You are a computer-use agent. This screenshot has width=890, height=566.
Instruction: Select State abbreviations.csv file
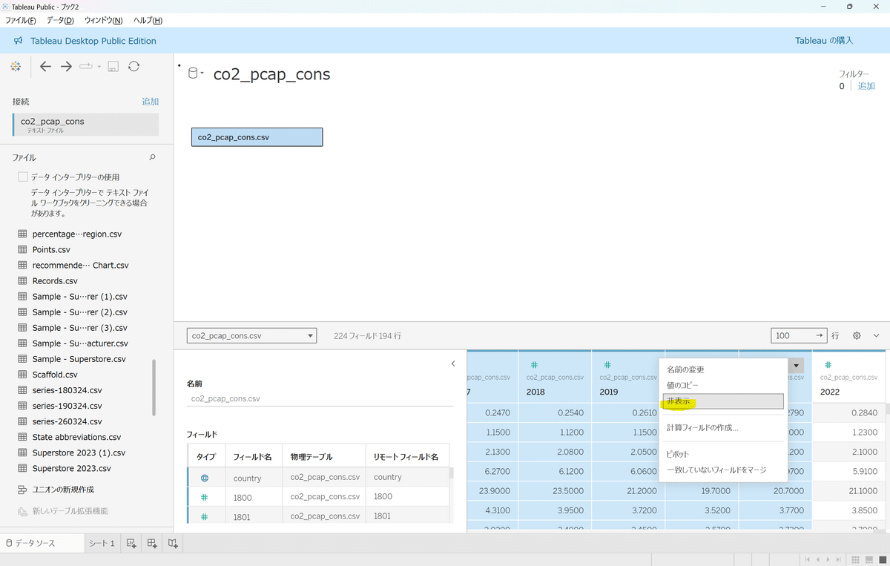[76, 437]
